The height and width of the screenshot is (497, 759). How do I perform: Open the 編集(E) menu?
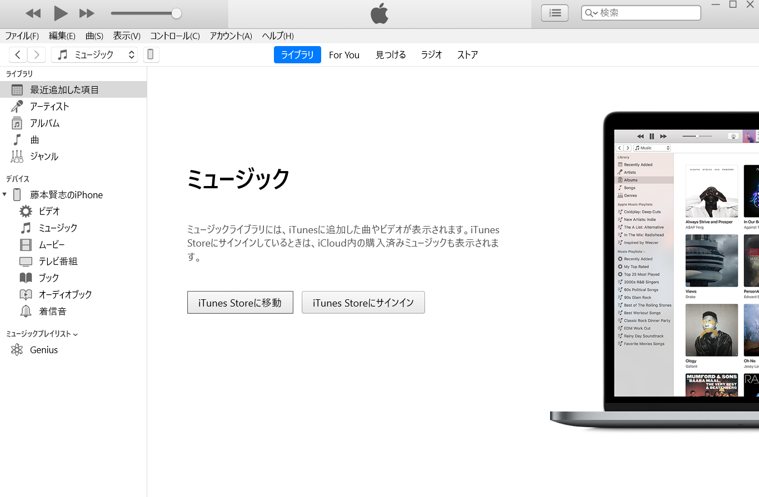[x=62, y=36]
